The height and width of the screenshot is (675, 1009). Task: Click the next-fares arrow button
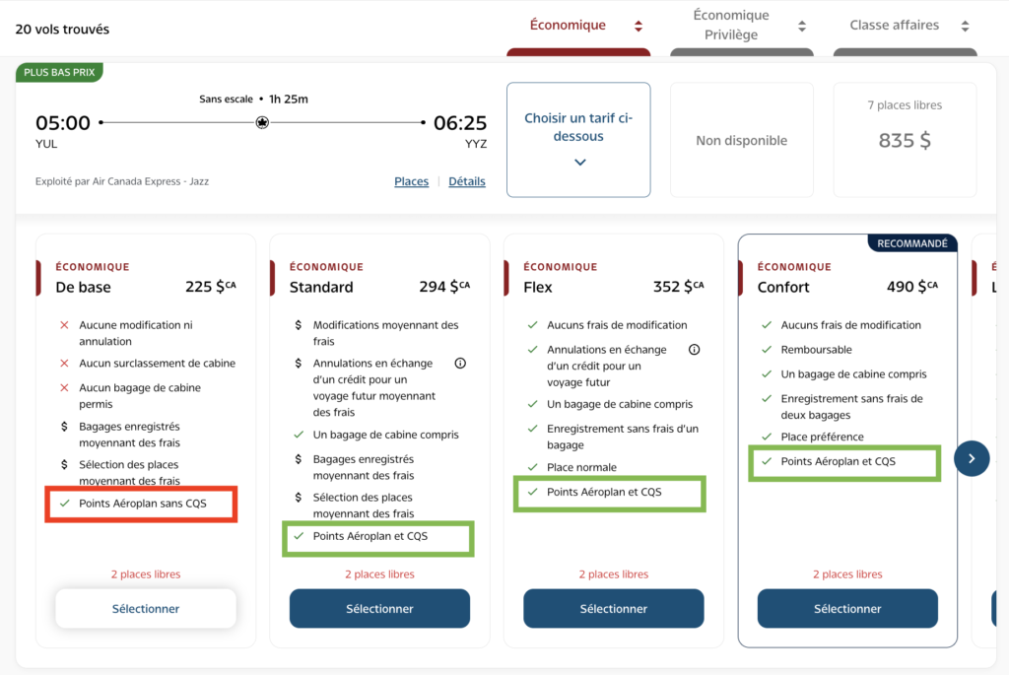[x=972, y=458]
